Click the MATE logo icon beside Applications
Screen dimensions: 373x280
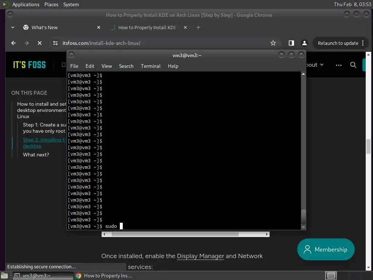tap(6, 4)
